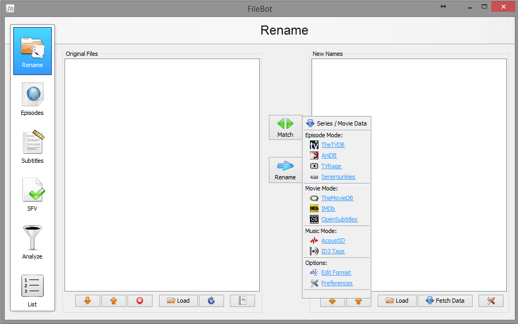Click inside the Original Files list area

click(x=162, y=175)
